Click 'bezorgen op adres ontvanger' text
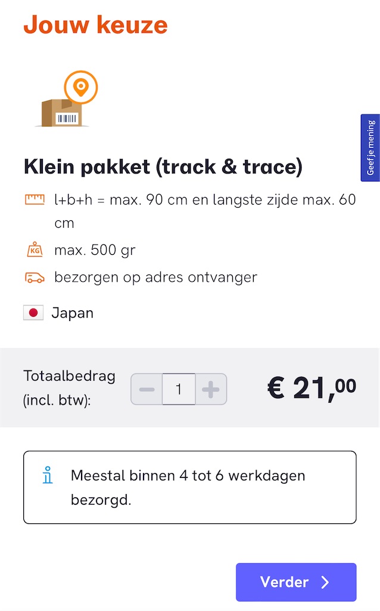The image size is (380, 611). pyautogui.click(x=155, y=277)
